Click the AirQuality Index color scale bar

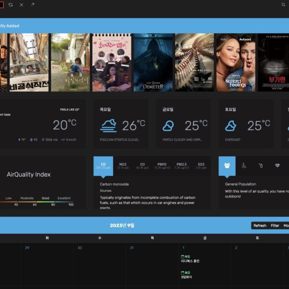click(37, 202)
